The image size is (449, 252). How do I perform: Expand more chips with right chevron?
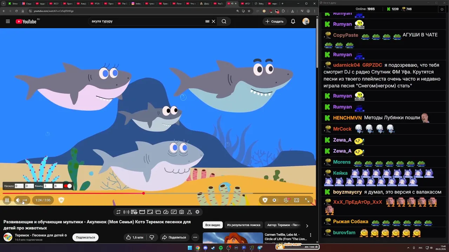307,226
